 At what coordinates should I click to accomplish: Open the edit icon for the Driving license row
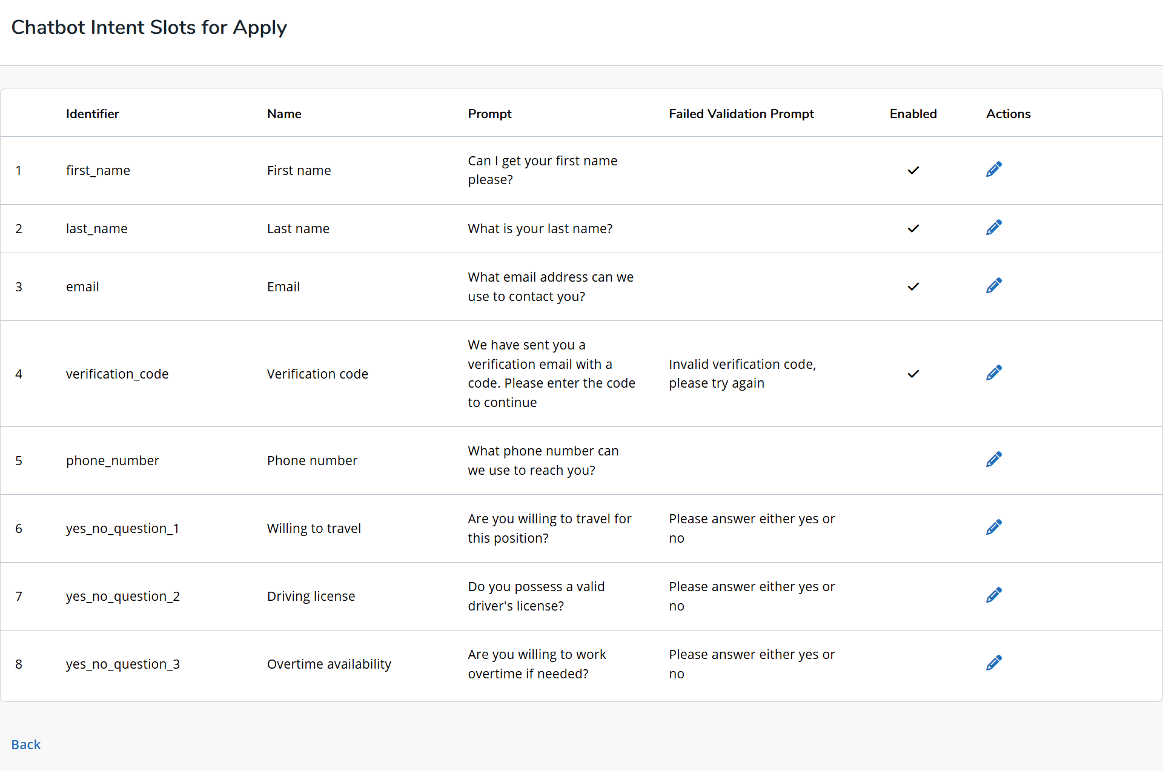[x=993, y=595]
